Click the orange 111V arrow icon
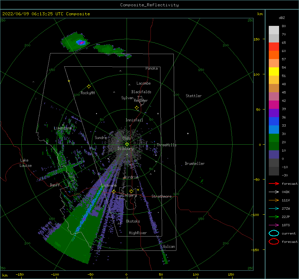This screenshot has width=299, height=279. (274, 200)
